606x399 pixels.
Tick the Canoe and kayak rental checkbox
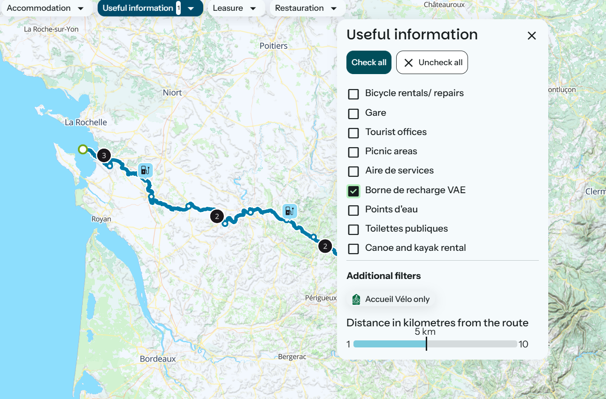point(353,248)
